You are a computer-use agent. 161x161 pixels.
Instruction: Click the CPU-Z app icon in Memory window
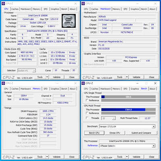point(3,83)
